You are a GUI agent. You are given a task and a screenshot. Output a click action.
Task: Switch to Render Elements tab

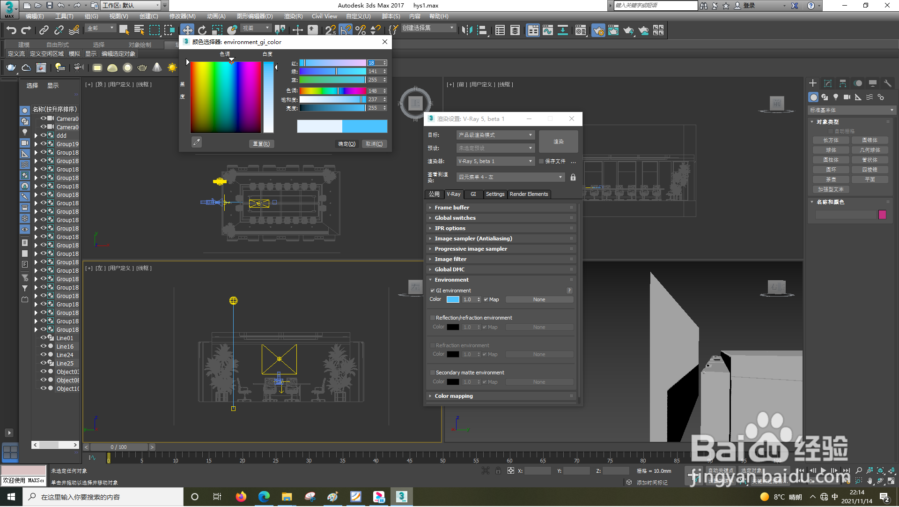(x=529, y=194)
